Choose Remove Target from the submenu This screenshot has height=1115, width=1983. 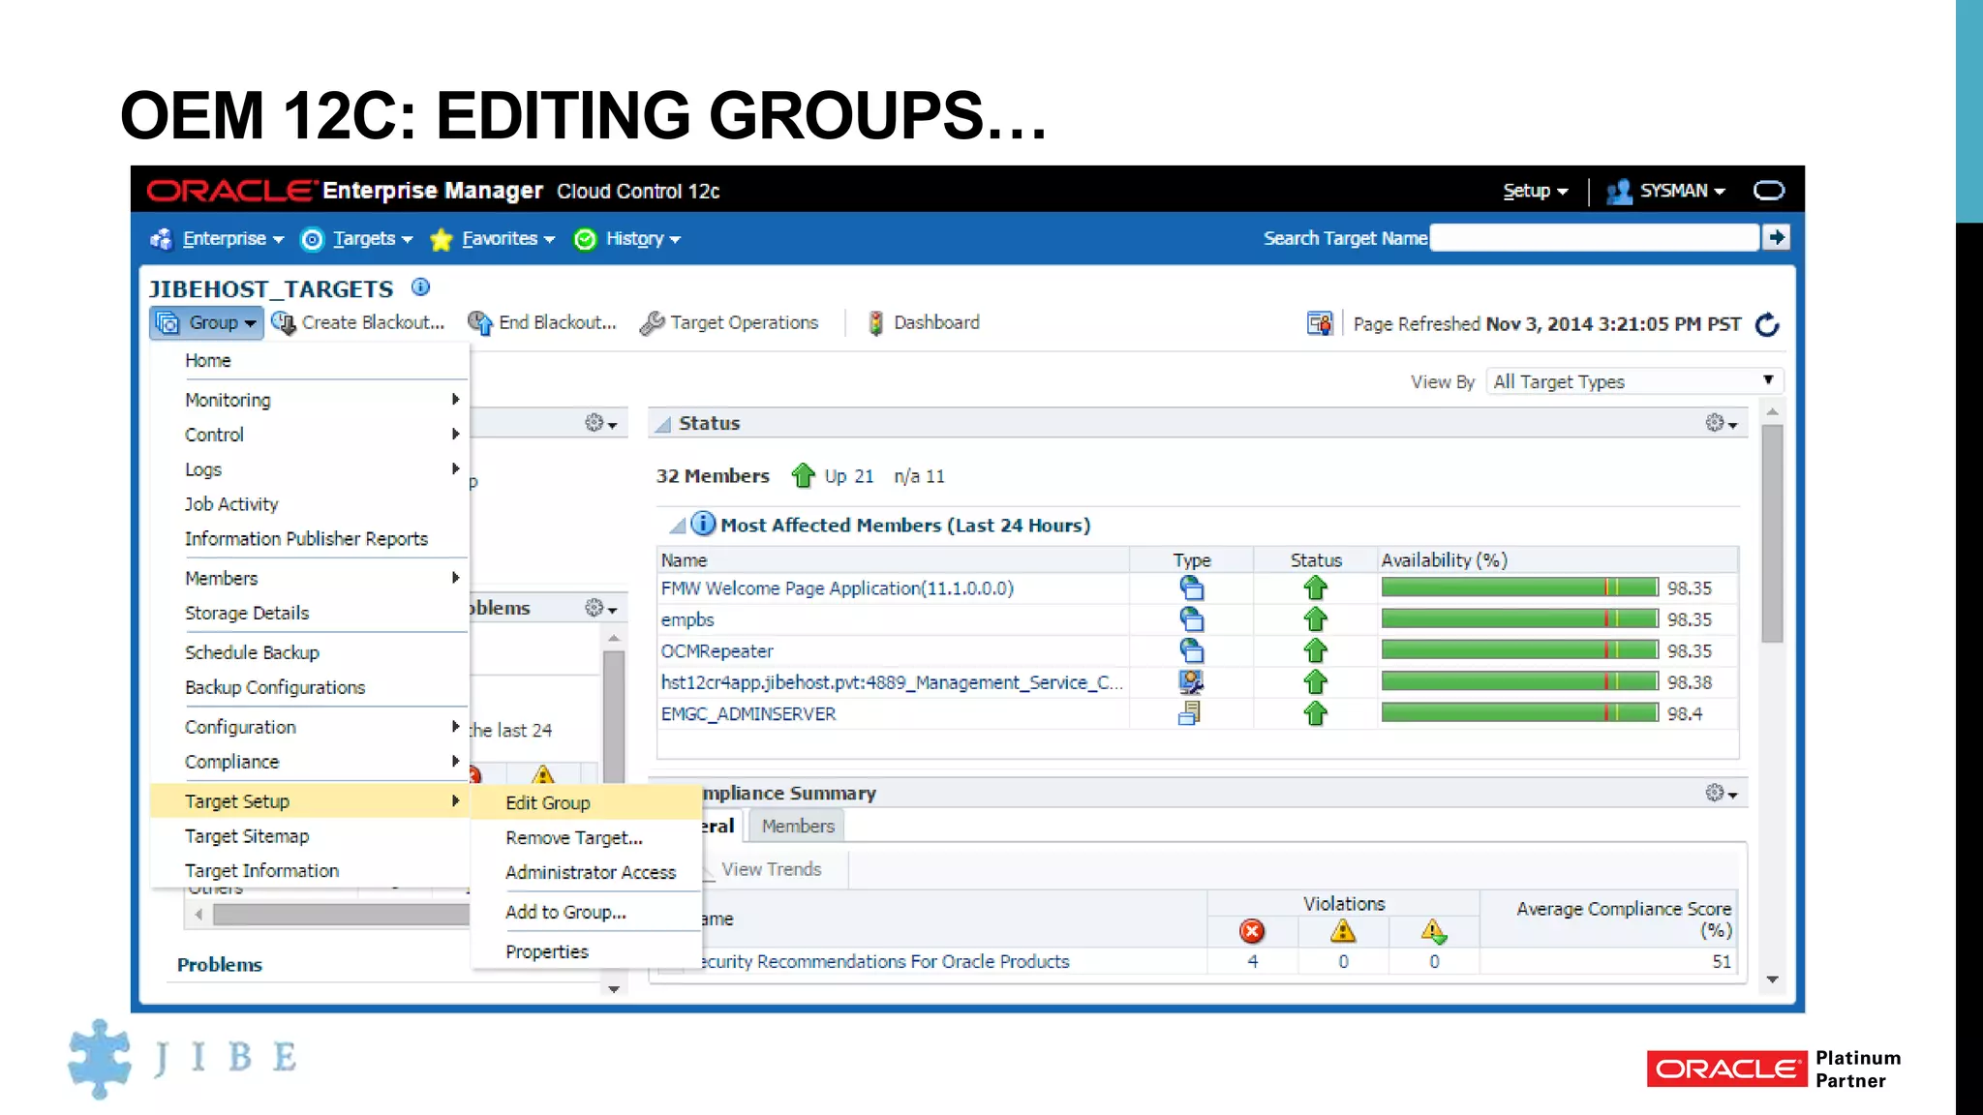click(x=586, y=837)
